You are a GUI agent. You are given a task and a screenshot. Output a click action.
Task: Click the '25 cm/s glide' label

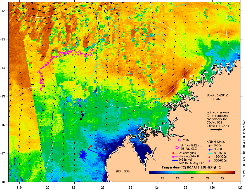tap(187, 153)
